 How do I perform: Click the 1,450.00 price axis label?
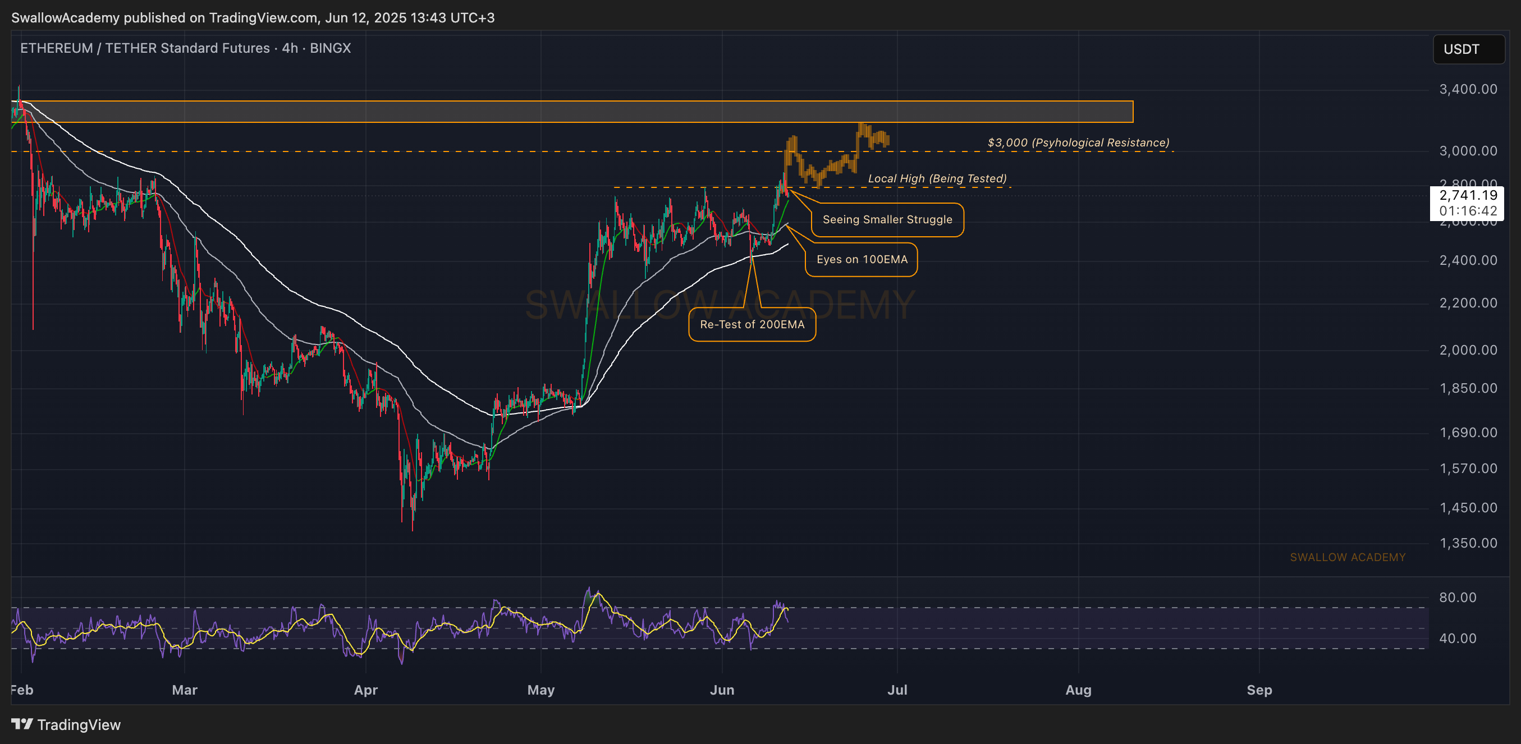(x=1468, y=508)
